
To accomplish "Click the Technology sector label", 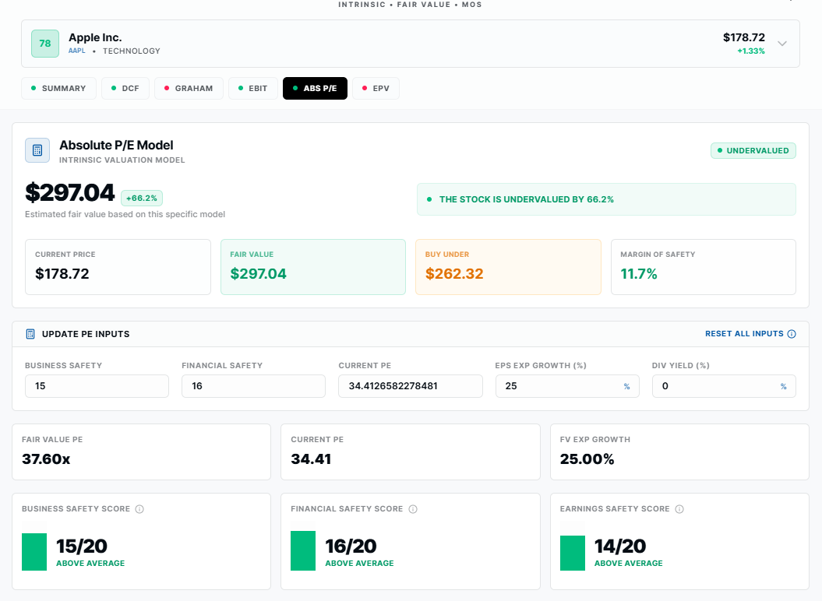I will pyautogui.click(x=132, y=51).
